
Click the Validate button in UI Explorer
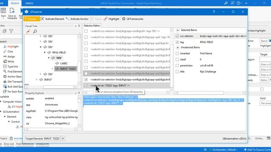click(x=32, y=19)
